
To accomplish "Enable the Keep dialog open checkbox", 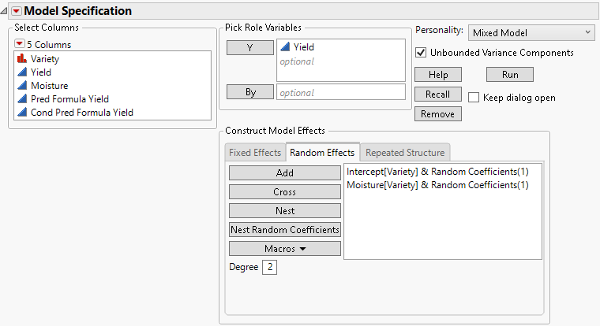I will 474,98.
